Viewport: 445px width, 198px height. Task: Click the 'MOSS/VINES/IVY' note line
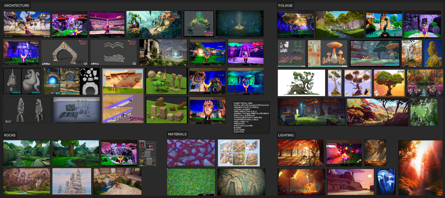click(240, 122)
